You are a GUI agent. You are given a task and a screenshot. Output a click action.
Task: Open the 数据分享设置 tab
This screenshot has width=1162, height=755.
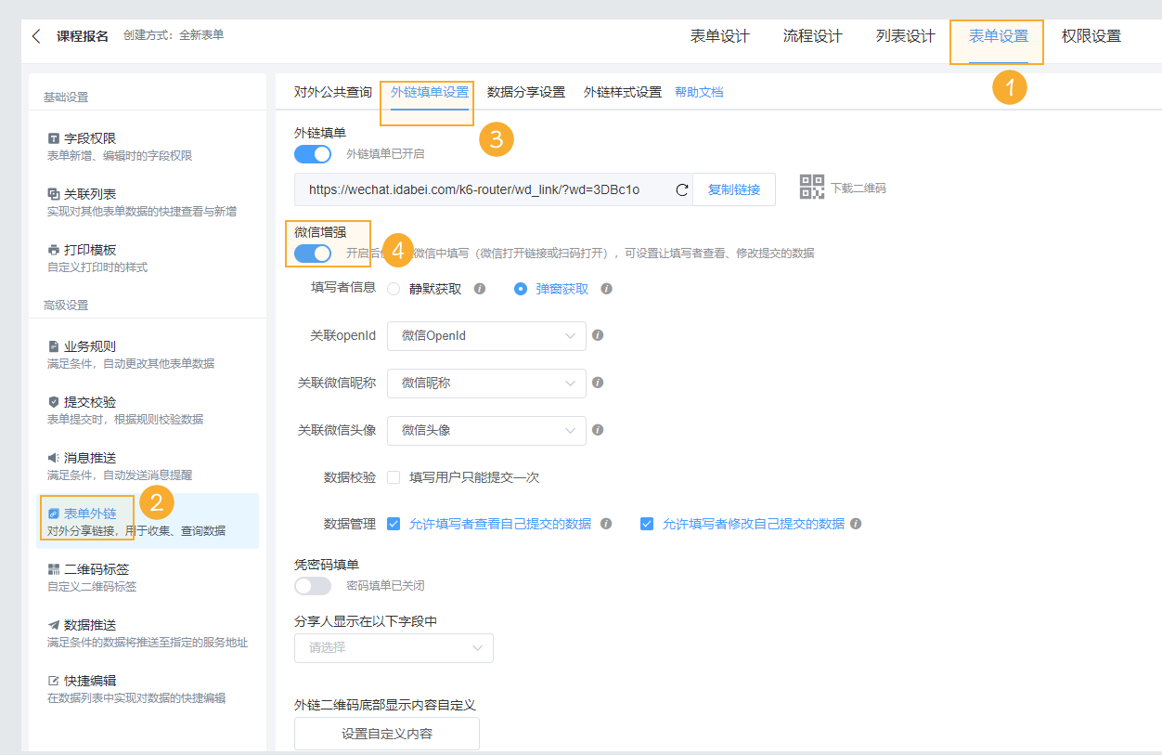click(525, 92)
